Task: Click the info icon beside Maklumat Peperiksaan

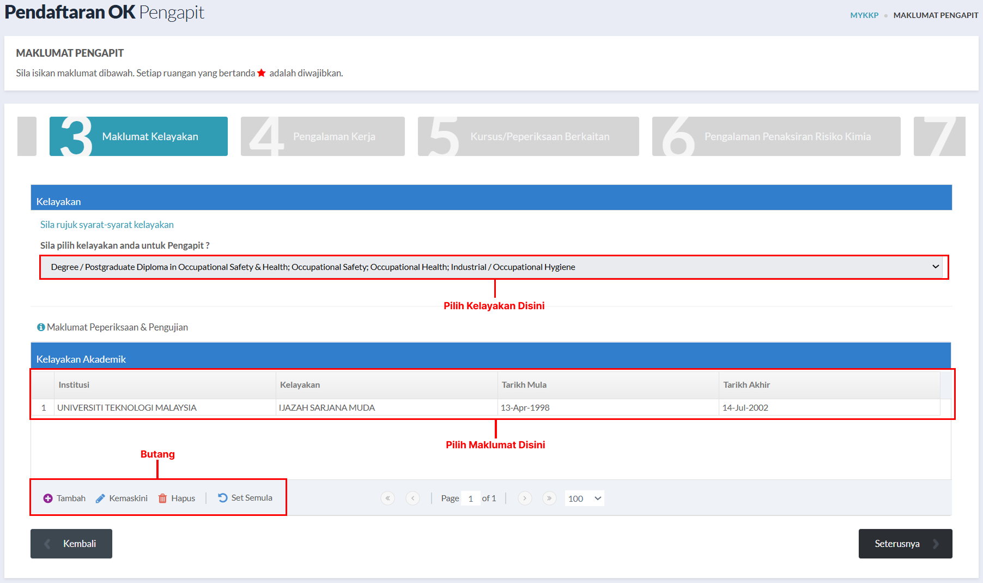Action: coord(41,327)
